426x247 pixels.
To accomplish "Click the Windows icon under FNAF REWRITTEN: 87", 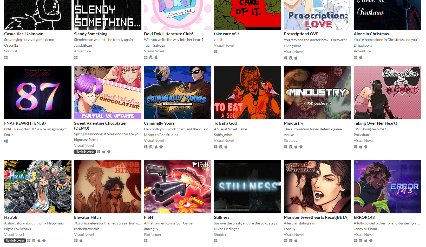I will click(x=6, y=141).
